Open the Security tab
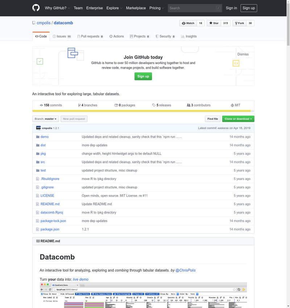290x308 pixels. click(165, 36)
